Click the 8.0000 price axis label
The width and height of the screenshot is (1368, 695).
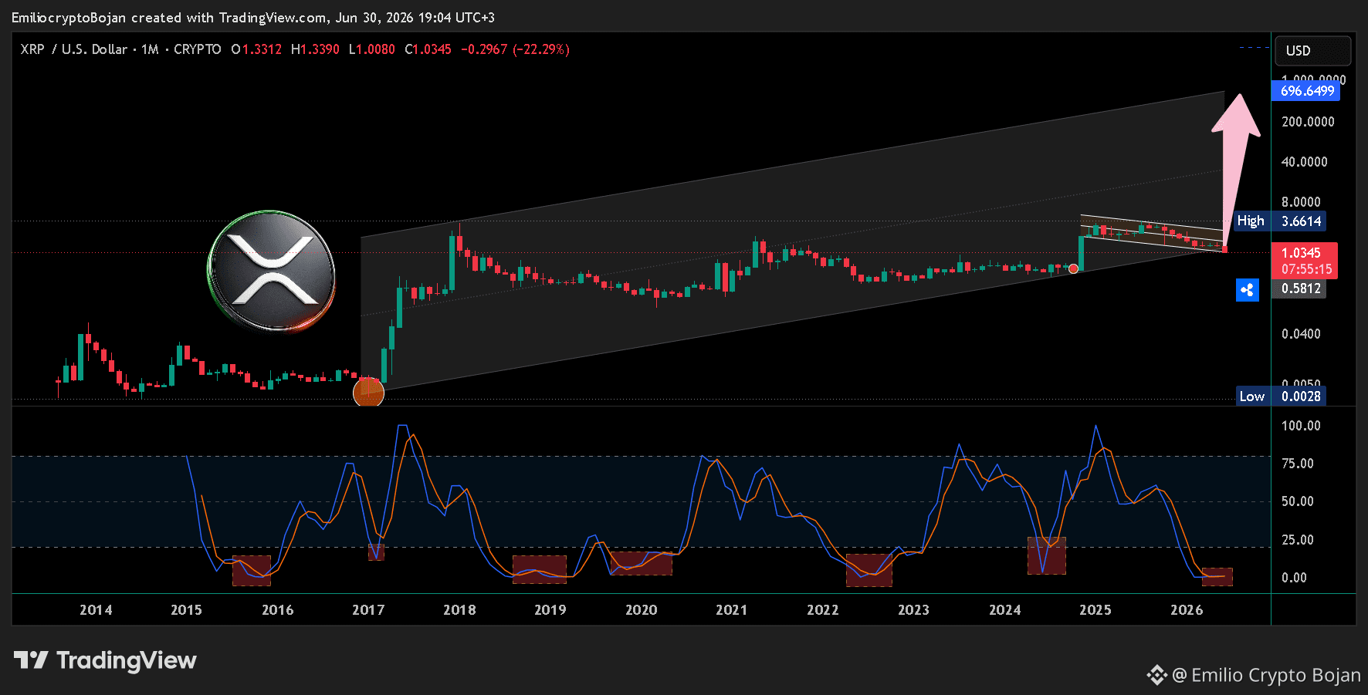[x=1301, y=202]
